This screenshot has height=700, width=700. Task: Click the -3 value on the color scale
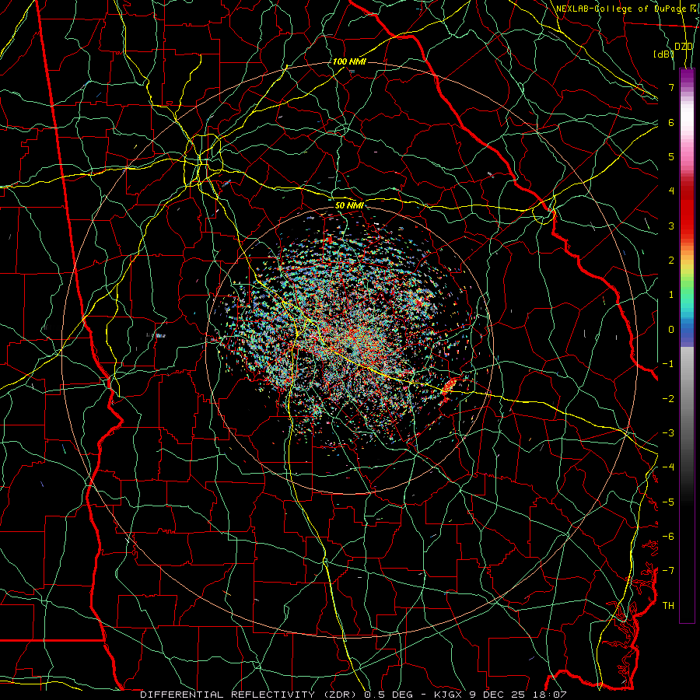click(x=668, y=433)
